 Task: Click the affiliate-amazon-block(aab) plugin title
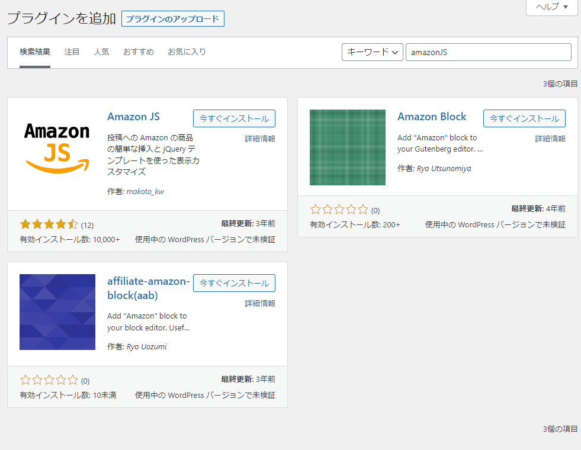click(148, 288)
